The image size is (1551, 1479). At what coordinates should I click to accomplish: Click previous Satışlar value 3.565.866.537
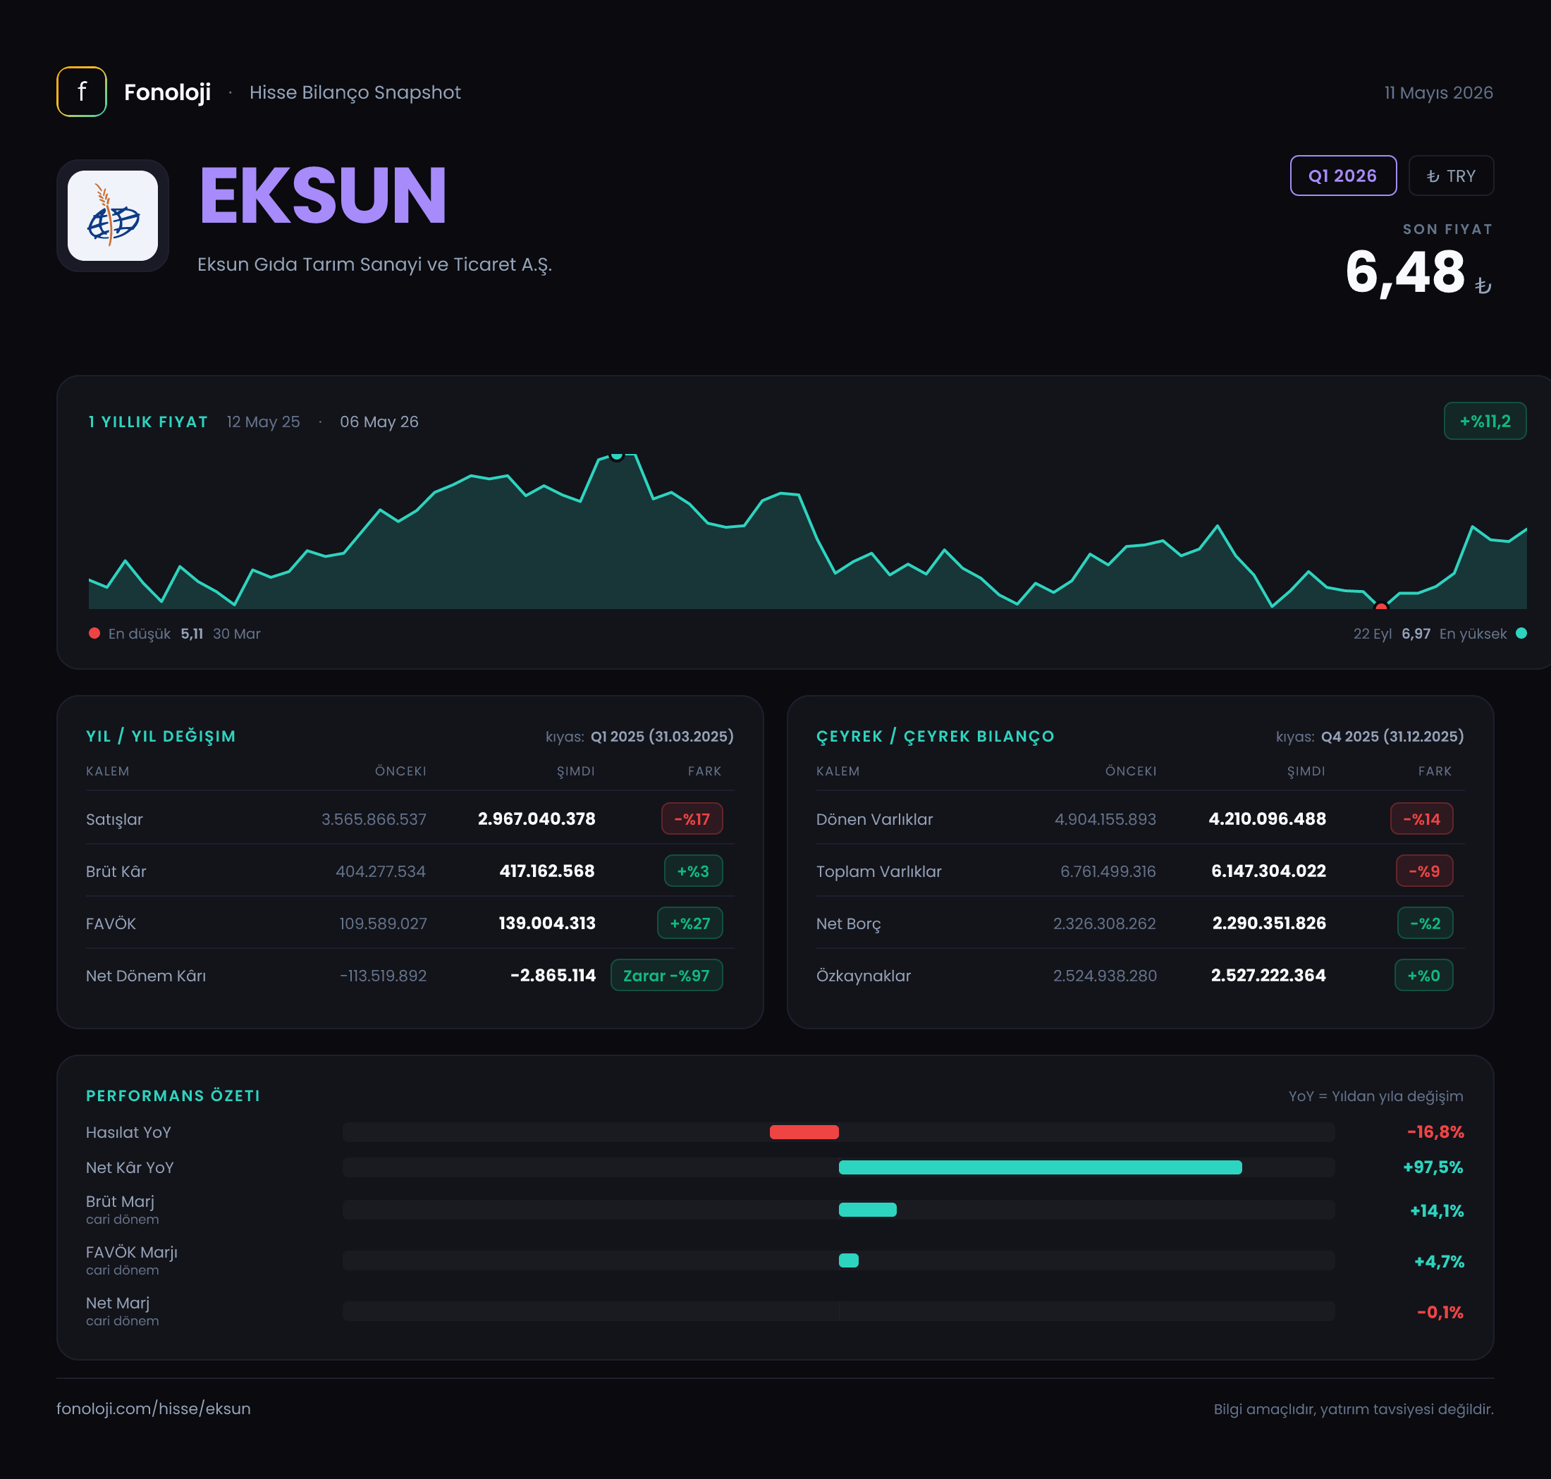374,819
